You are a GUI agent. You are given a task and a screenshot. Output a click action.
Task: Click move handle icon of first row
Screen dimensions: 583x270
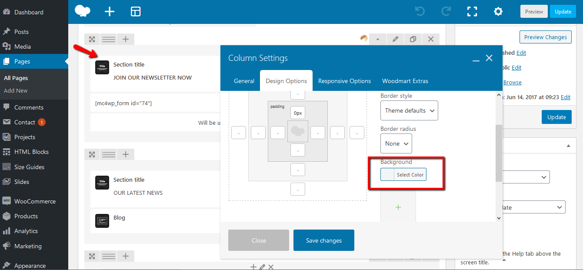[92, 39]
